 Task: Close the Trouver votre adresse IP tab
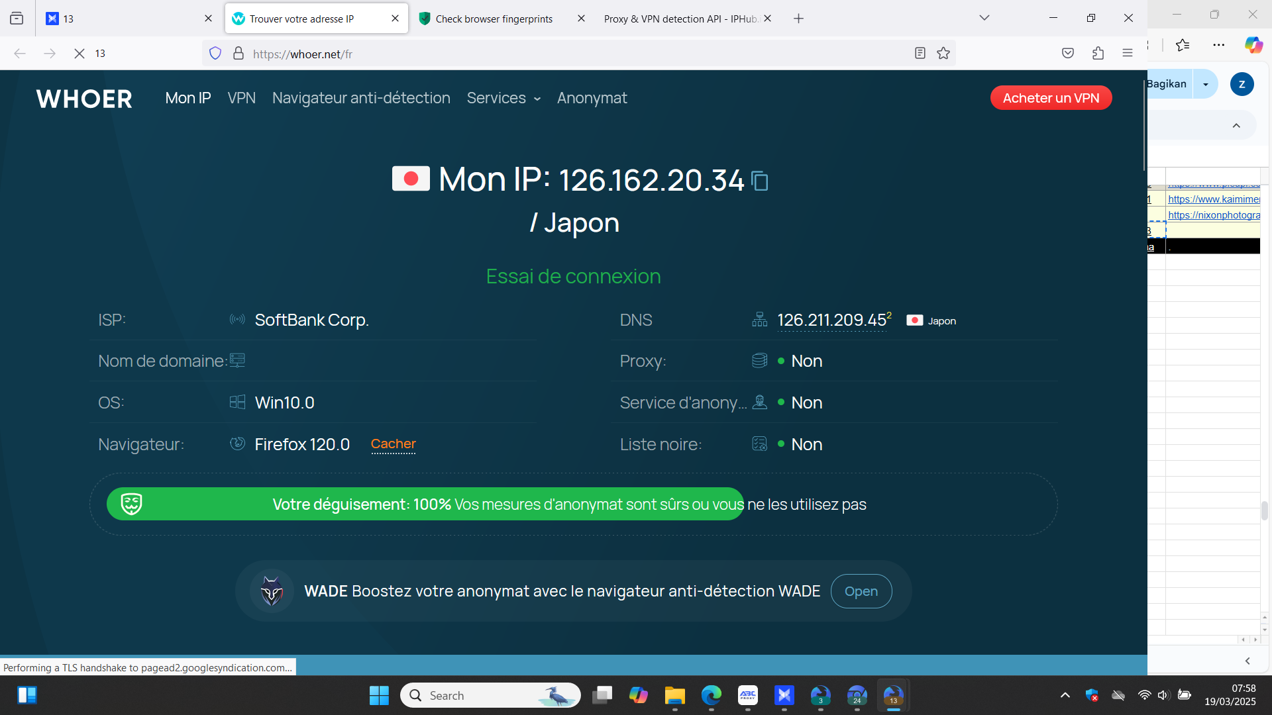[396, 19]
